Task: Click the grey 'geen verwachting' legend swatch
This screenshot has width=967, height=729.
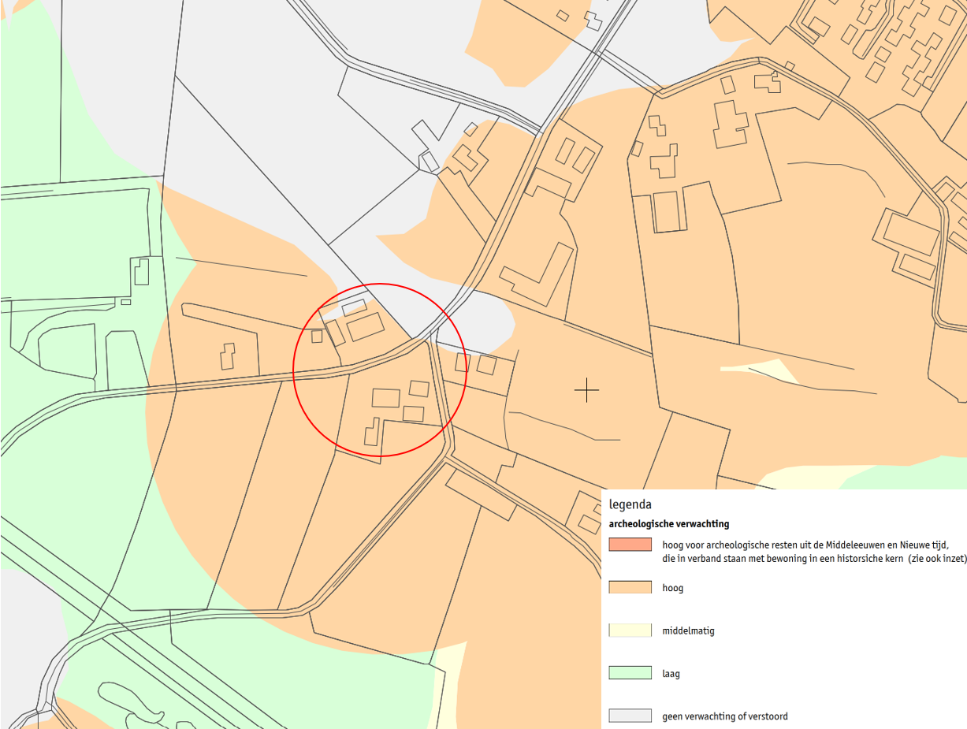Action: (x=630, y=716)
